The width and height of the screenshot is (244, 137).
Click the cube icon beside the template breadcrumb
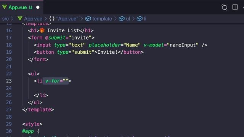(88, 19)
